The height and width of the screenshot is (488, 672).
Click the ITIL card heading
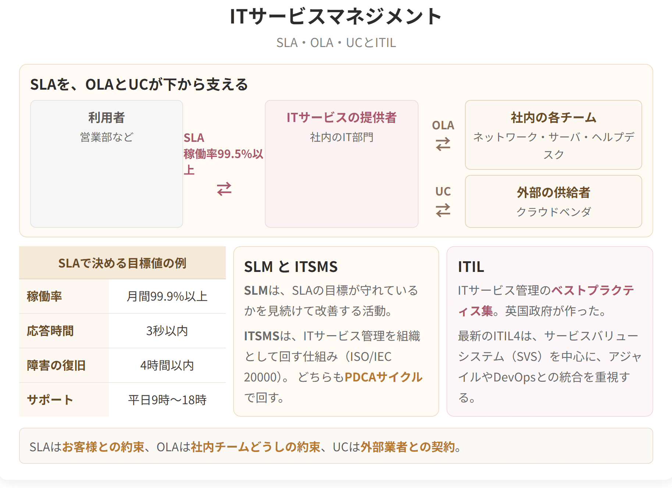(x=471, y=267)
